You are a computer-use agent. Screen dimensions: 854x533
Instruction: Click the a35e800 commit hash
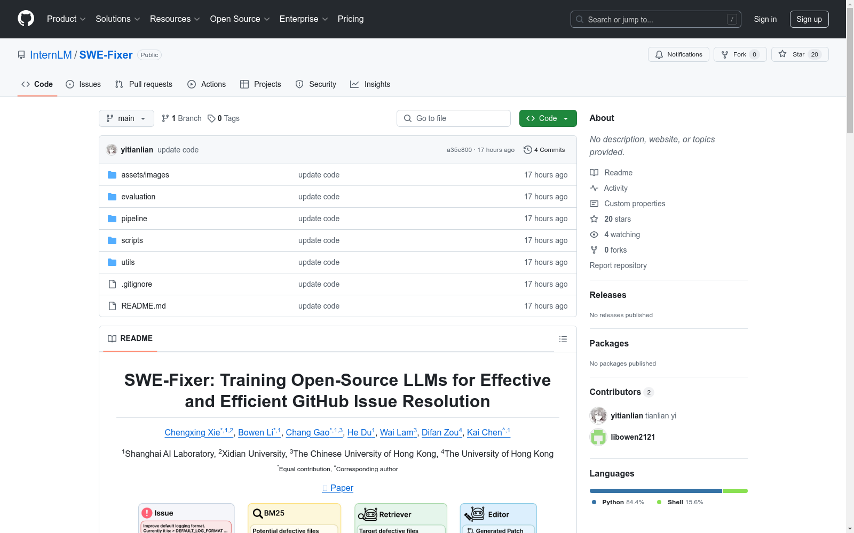coord(459,150)
